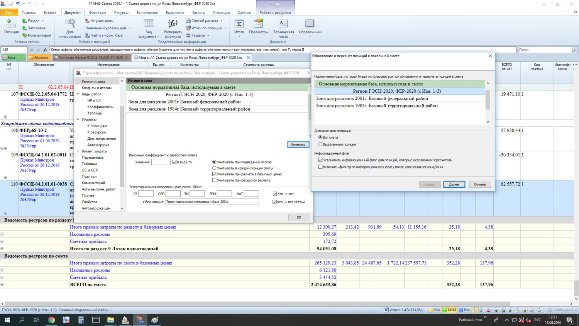
Task: Open Способ расчета dropdown
Action: 204,21
